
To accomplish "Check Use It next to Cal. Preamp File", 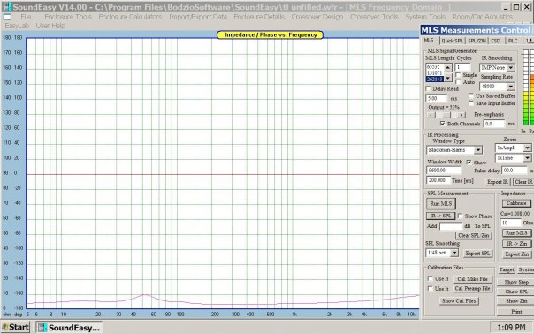I will [431, 288].
